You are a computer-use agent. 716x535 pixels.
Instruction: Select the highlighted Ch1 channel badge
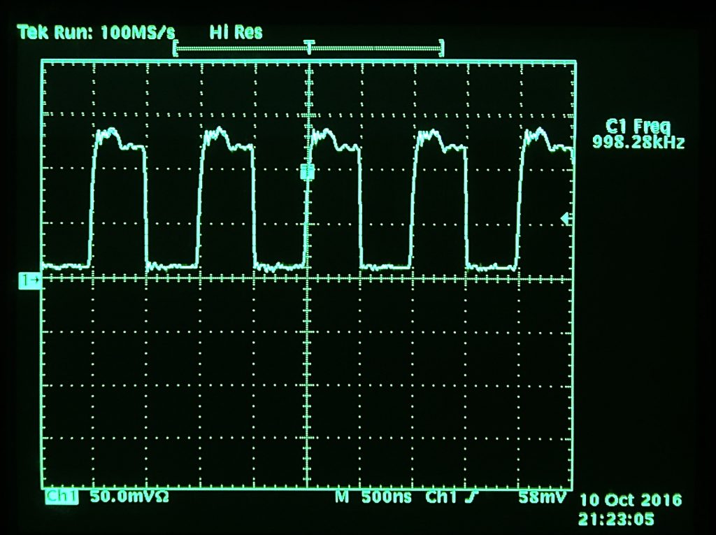point(62,497)
